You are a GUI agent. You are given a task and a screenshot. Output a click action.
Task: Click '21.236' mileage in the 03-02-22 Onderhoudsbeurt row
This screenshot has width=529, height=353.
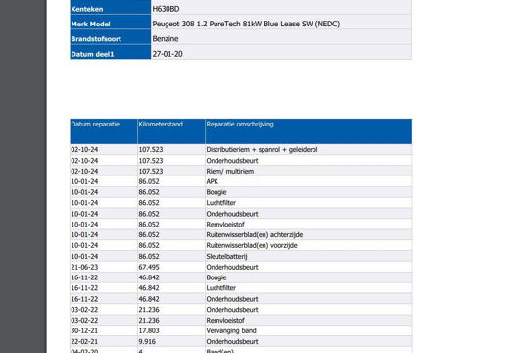(x=149, y=310)
